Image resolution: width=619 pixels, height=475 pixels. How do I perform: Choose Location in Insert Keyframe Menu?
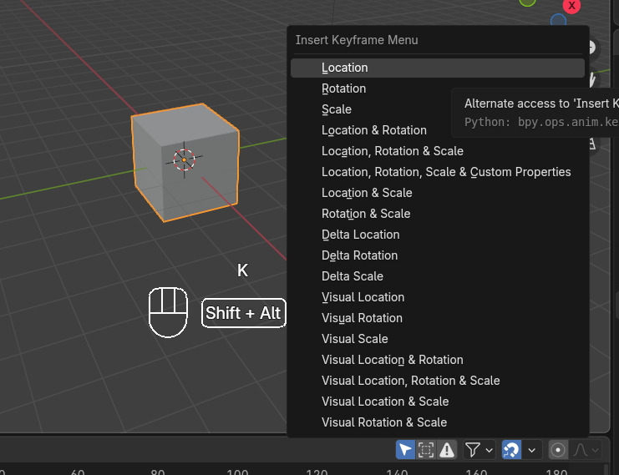point(438,68)
